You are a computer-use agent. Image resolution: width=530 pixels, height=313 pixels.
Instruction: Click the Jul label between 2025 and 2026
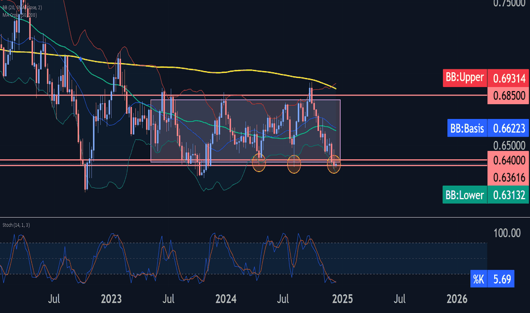(x=400, y=299)
